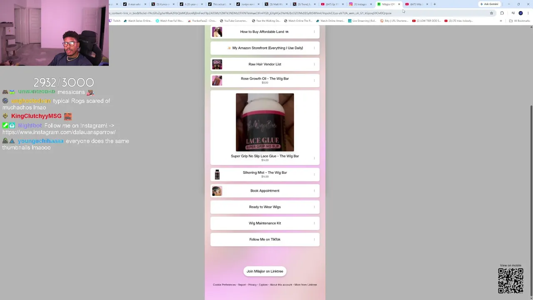This screenshot has width=533, height=300.
Task: Click the View on mobile QR code
Action: (511, 281)
